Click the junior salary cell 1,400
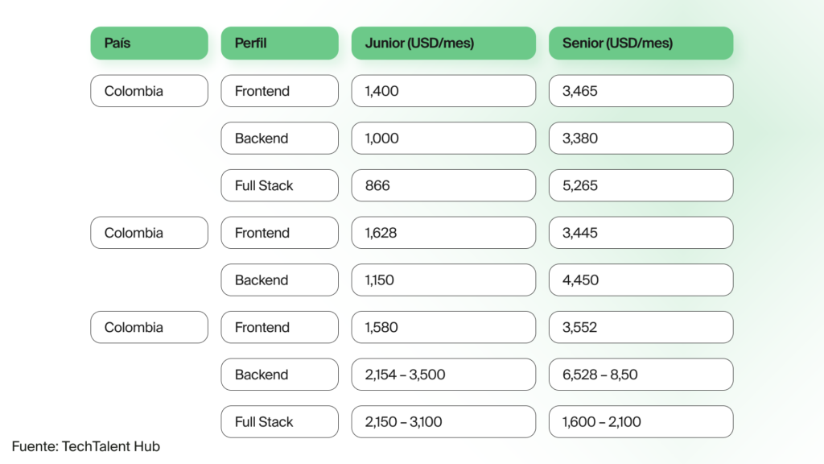The height and width of the screenshot is (464, 824). point(443,90)
